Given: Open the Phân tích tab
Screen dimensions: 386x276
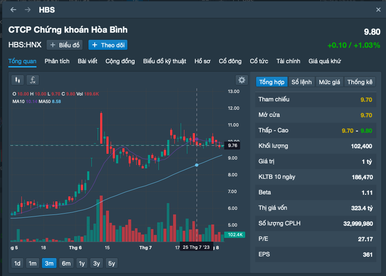Looking at the screenshot, I should point(57,61).
